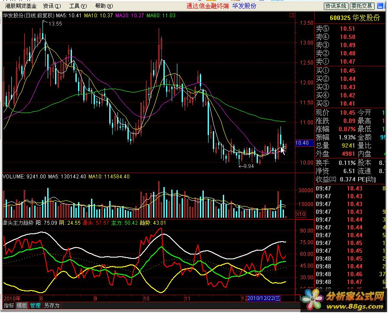Click the 09:48 10.46 trade tick row
Screen dimensions: 388x313
[x=350, y=274]
